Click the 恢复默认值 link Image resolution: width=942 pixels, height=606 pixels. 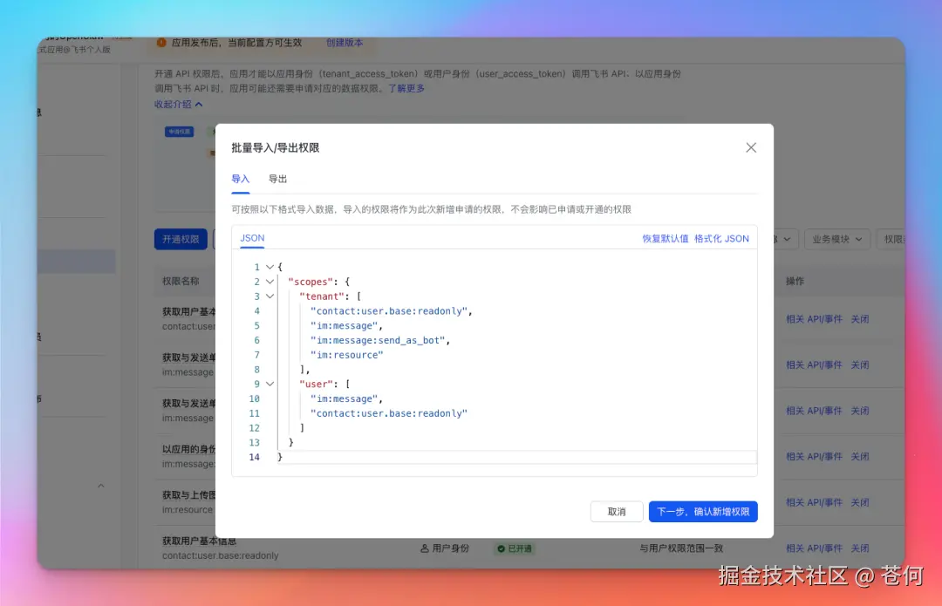click(664, 238)
